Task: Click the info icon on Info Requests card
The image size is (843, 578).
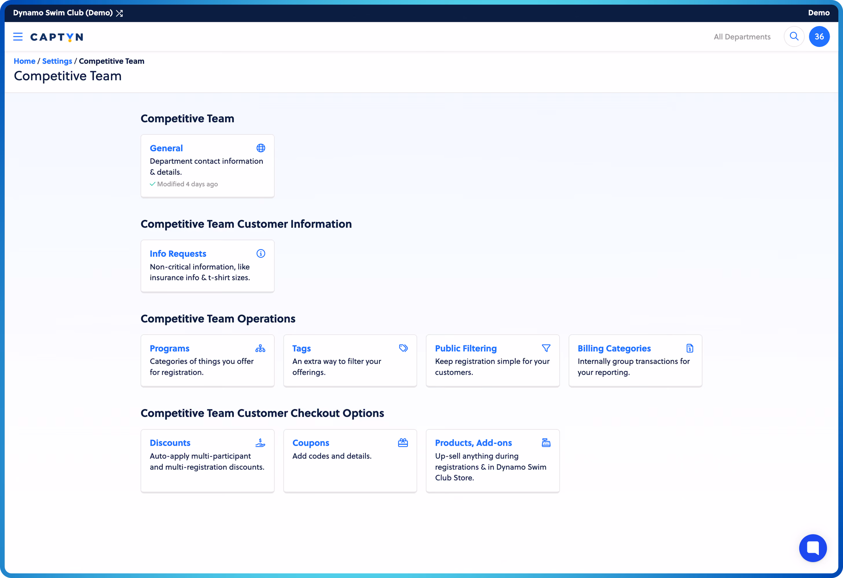Action: (x=261, y=254)
